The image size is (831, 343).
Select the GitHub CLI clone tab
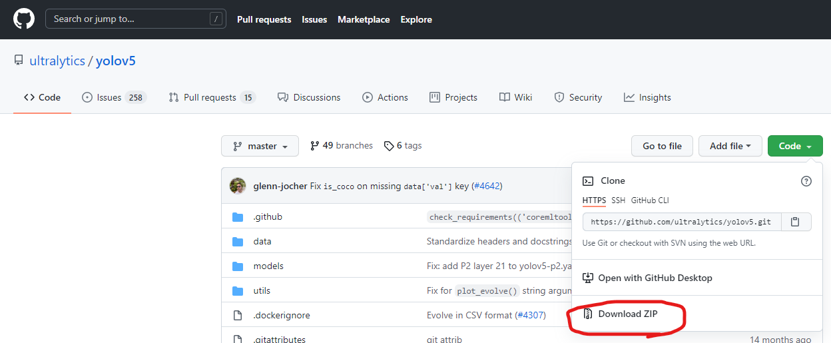pyautogui.click(x=650, y=200)
